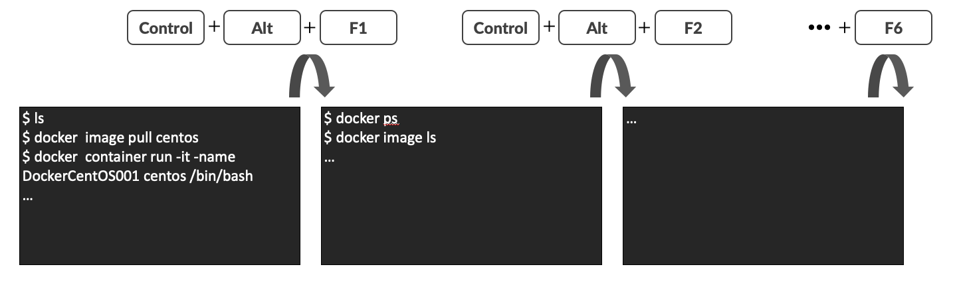This screenshot has width=957, height=281.
Task: Click the '$ docker image ls' line in the second terminal
Action: (x=379, y=138)
